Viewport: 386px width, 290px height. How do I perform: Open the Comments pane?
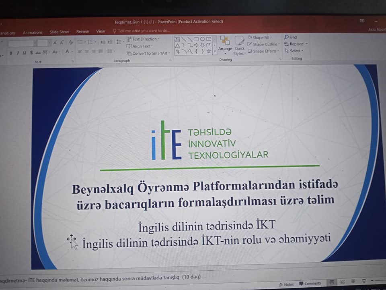[310, 283]
